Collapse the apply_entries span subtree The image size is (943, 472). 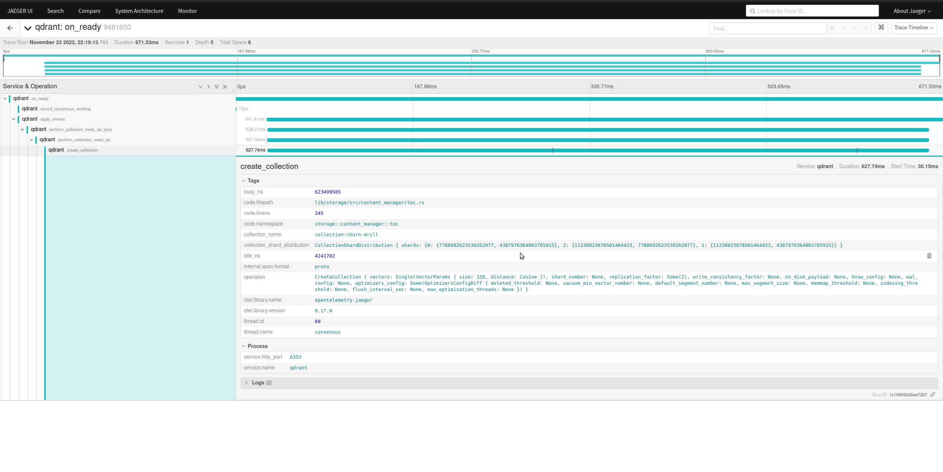(x=14, y=119)
